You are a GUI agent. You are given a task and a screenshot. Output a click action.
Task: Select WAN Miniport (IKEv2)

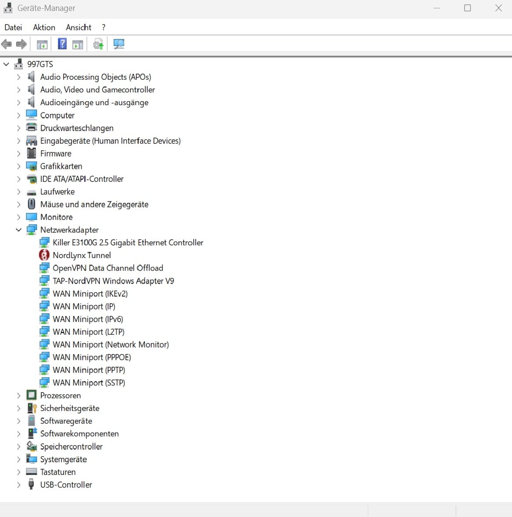point(90,294)
